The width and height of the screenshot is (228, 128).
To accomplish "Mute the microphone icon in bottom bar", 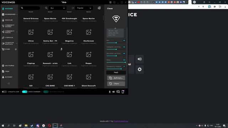I will click(110, 92).
